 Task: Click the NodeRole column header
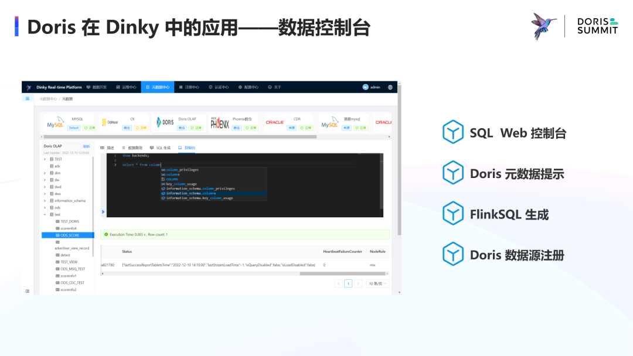377,252
